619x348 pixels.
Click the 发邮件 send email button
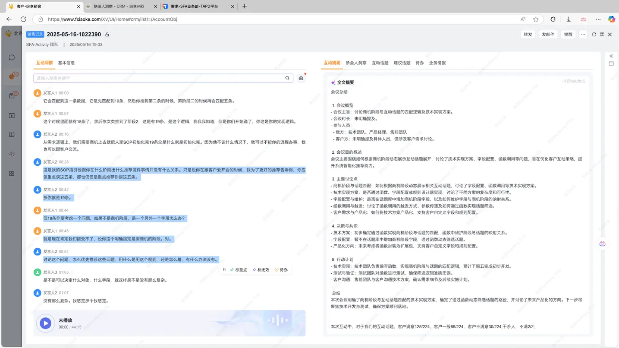[x=548, y=34]
